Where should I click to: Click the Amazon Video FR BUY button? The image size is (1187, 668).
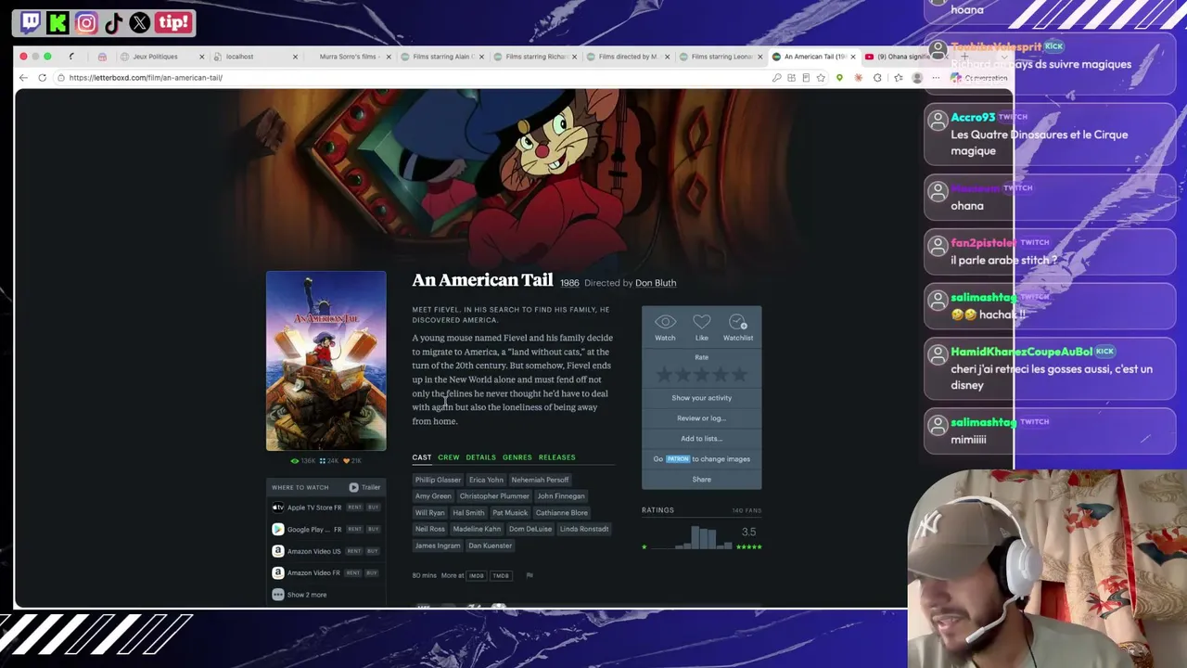(373, 572)
